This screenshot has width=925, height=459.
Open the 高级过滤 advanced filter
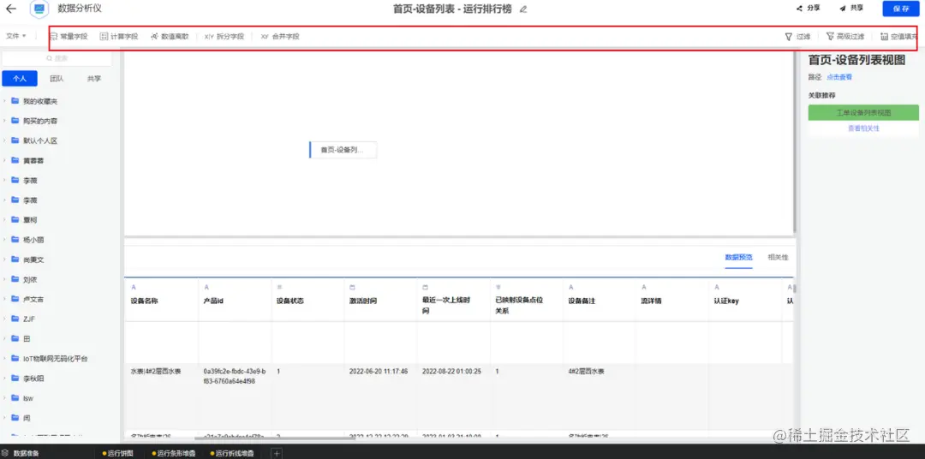click(845, 36)
